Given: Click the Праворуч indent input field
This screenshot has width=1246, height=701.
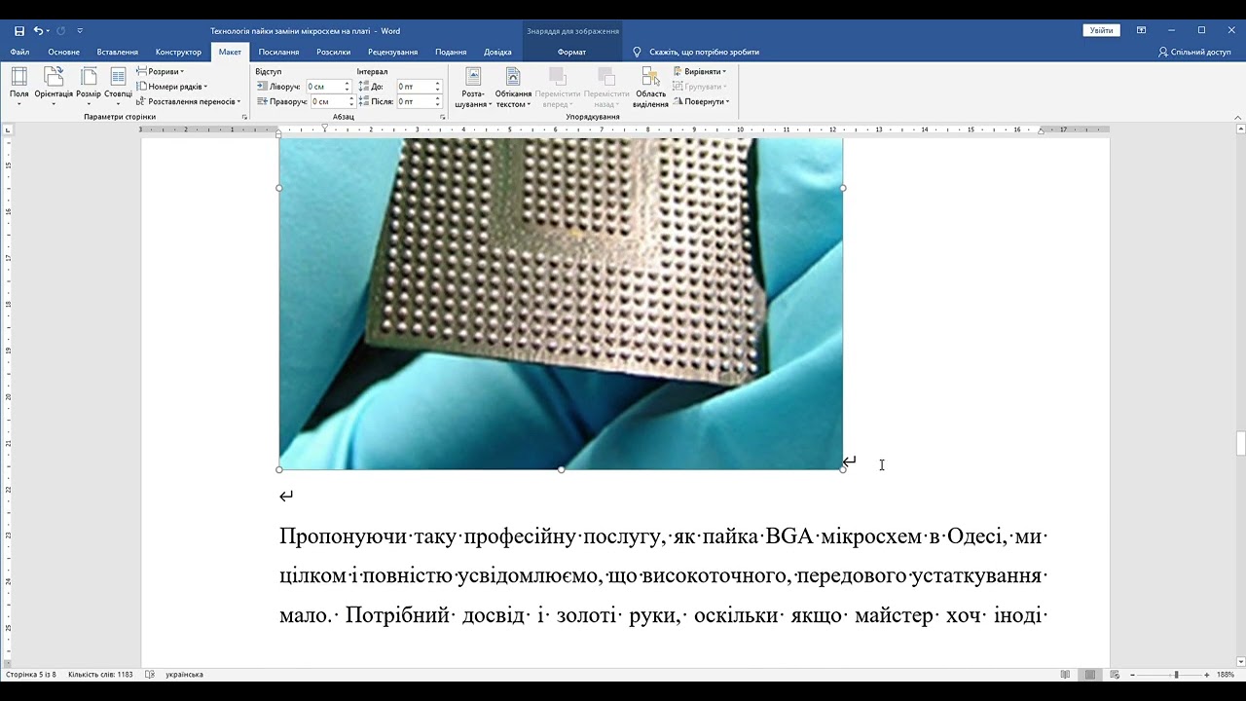Looking at the screenshot, I should 330,101.
